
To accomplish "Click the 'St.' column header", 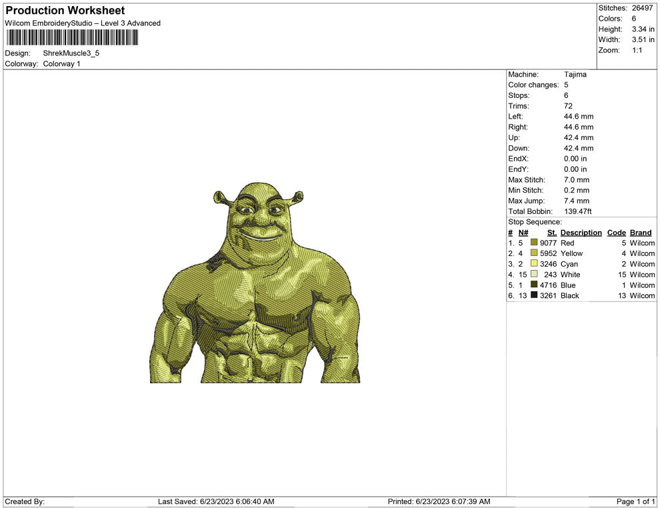I will point(552,233).
